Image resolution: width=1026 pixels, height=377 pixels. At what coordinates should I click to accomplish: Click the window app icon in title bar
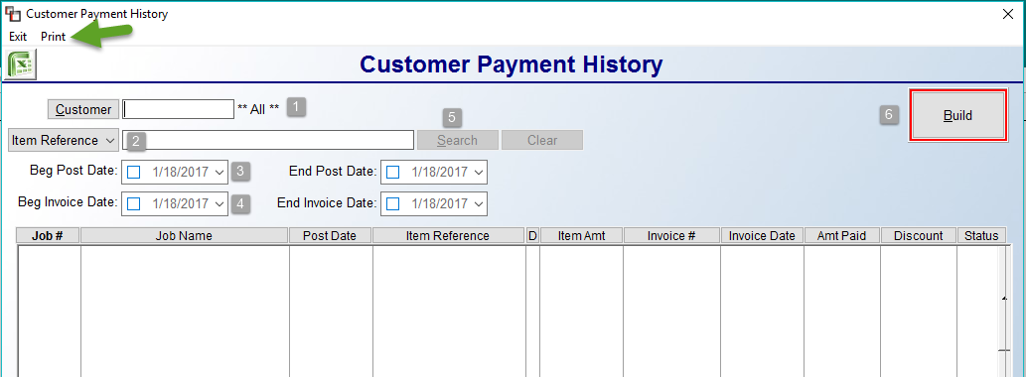12,14
